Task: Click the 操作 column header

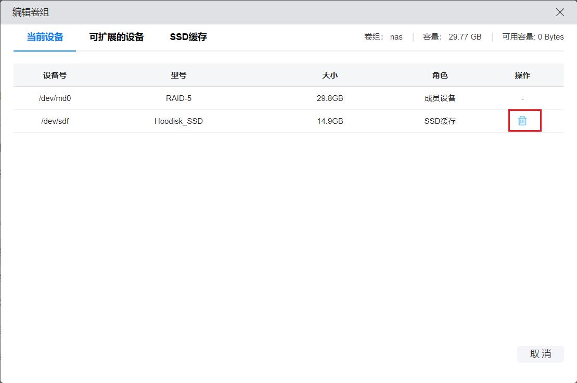Action: 522,75
